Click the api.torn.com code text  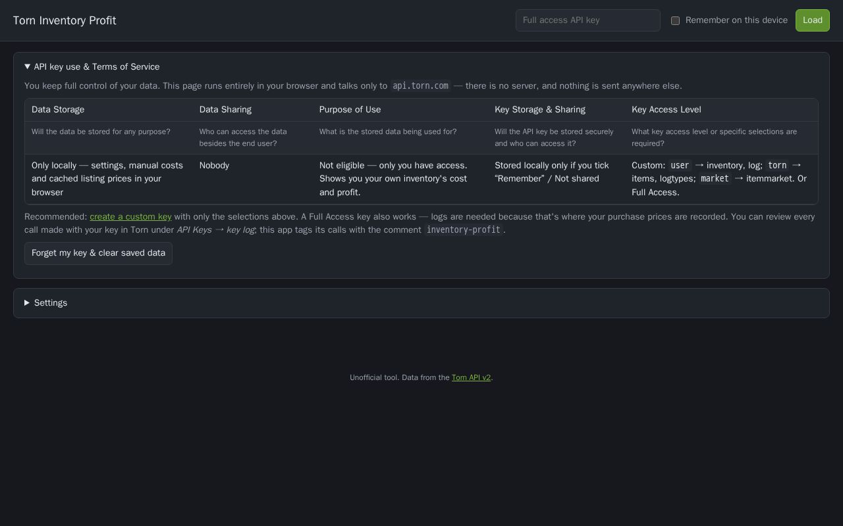[420, 86]
